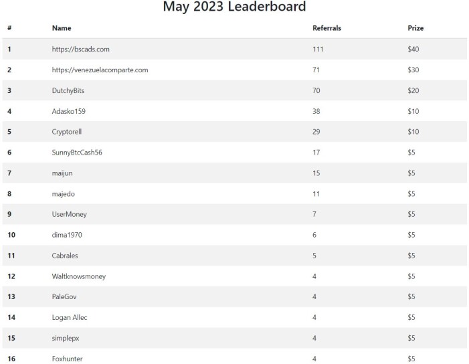
Task: Click the Prize column header
Action: click(415, 28)
